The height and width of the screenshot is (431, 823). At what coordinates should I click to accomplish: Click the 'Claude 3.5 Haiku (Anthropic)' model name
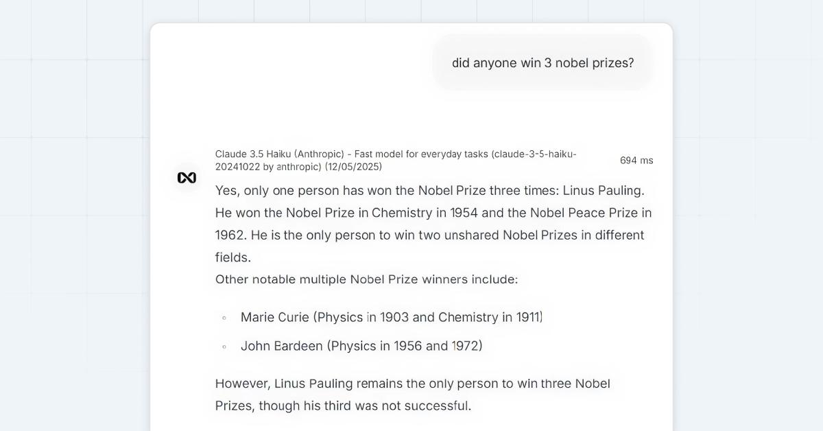tap(279, 154)
